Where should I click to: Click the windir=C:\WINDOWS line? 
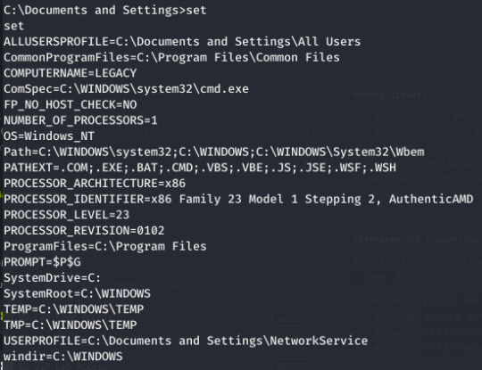click(63, 357)
